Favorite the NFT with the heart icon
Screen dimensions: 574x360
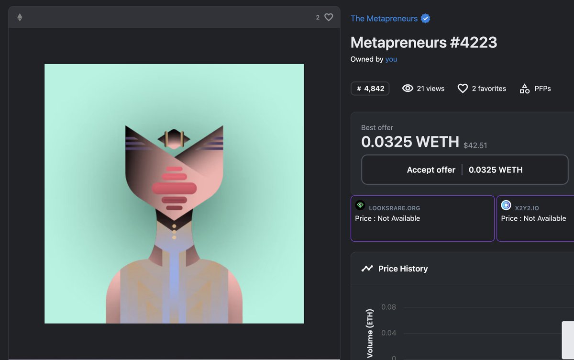[x=329, y=17]
